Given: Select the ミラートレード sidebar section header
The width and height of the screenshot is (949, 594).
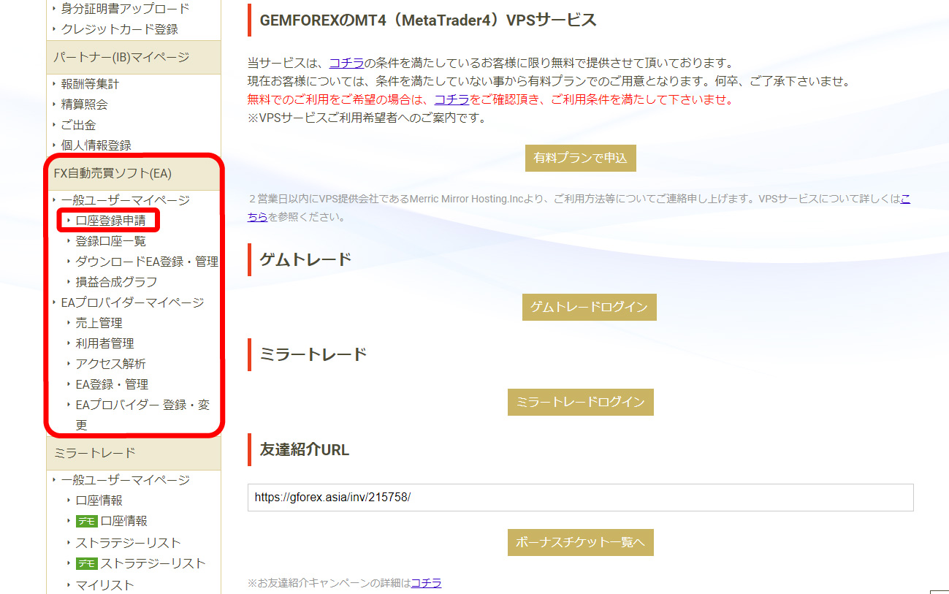Looking at the screenshot, I should coord(134,454).
